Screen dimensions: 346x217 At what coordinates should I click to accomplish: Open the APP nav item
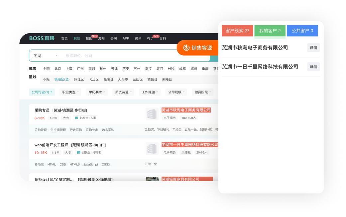(126, 38)
